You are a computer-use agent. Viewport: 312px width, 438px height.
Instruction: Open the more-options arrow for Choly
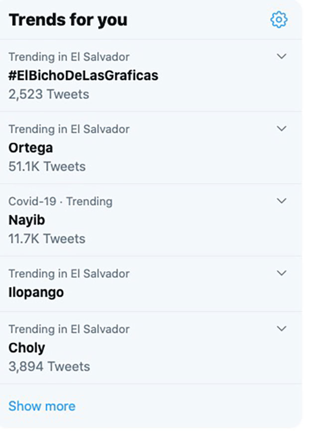tap(282, 329)
